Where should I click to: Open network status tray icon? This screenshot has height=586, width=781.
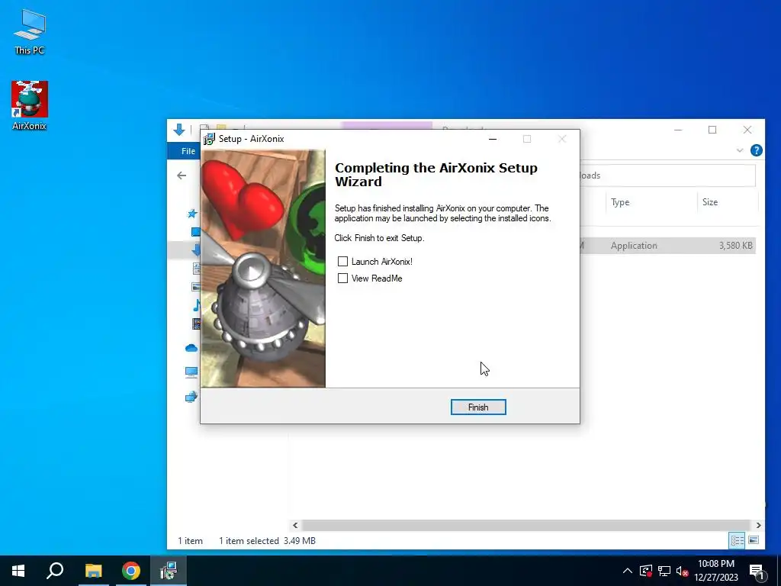coord(664,571)
